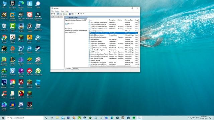
Task: Toggle the Show/Hide Console Tree toolbar icon
Action: click(58, 14)
